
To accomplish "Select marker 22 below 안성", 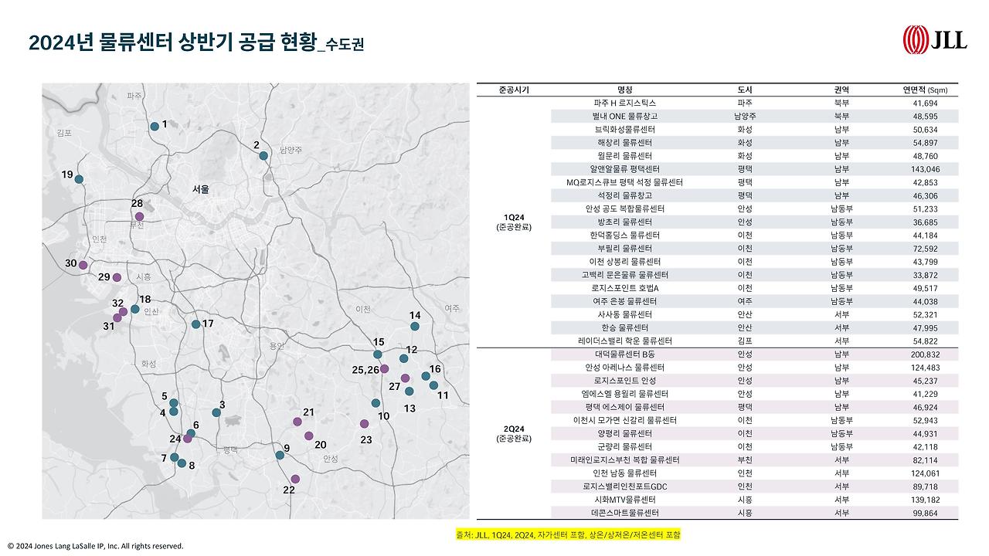I will [294, 479].
